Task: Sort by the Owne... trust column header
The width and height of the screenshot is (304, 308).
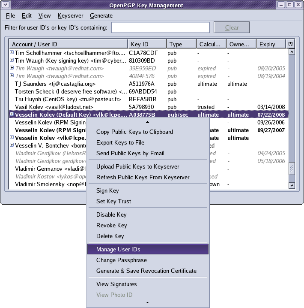Action: coord(241,44)
